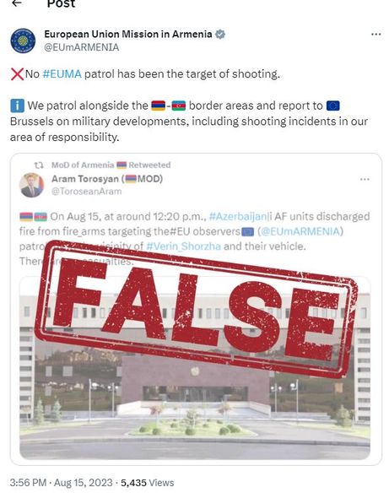Click the 3:56 PM Aug 15, 2023 timestamp
This screenshot has width=389, height=498.
pyautogui.click(x=61, y=483)
